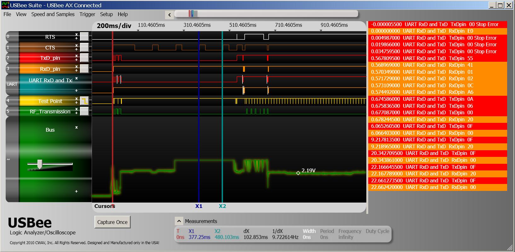Click the 310.4605ms time axis marker
The height and width of the screenshot is (252, 515).
[197, 25]
